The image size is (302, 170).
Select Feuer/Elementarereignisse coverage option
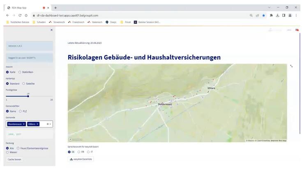18,148
